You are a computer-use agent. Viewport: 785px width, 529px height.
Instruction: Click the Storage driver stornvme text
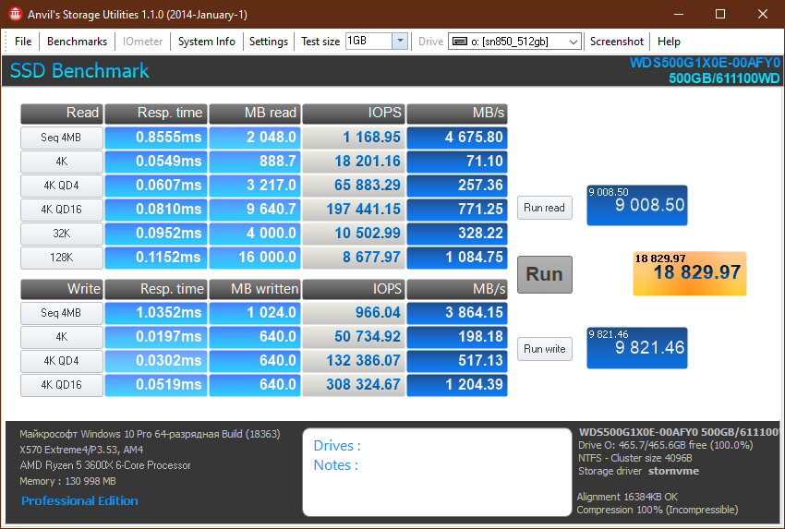(639, 472)
